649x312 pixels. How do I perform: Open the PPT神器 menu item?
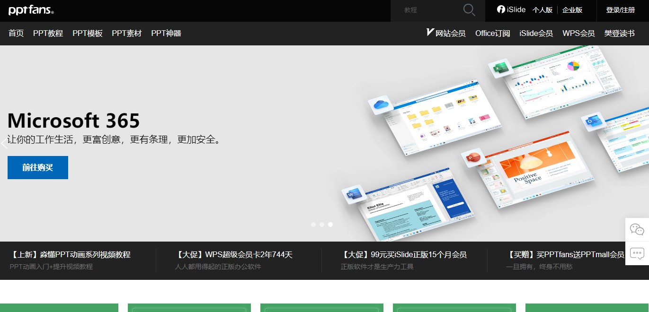click(x=166, y=33)
